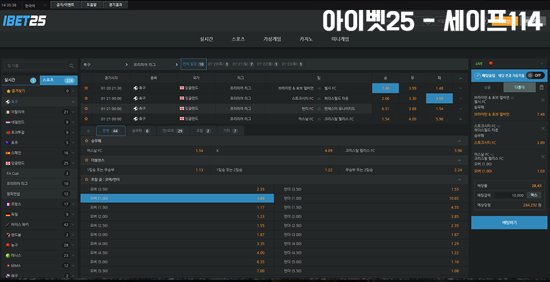Switch to the 언/오버 29 market tab
Viewport: 550px width, 282px height.
[173, 131]
